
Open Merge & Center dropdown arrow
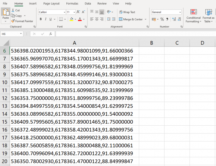click(x=145, y=19)
